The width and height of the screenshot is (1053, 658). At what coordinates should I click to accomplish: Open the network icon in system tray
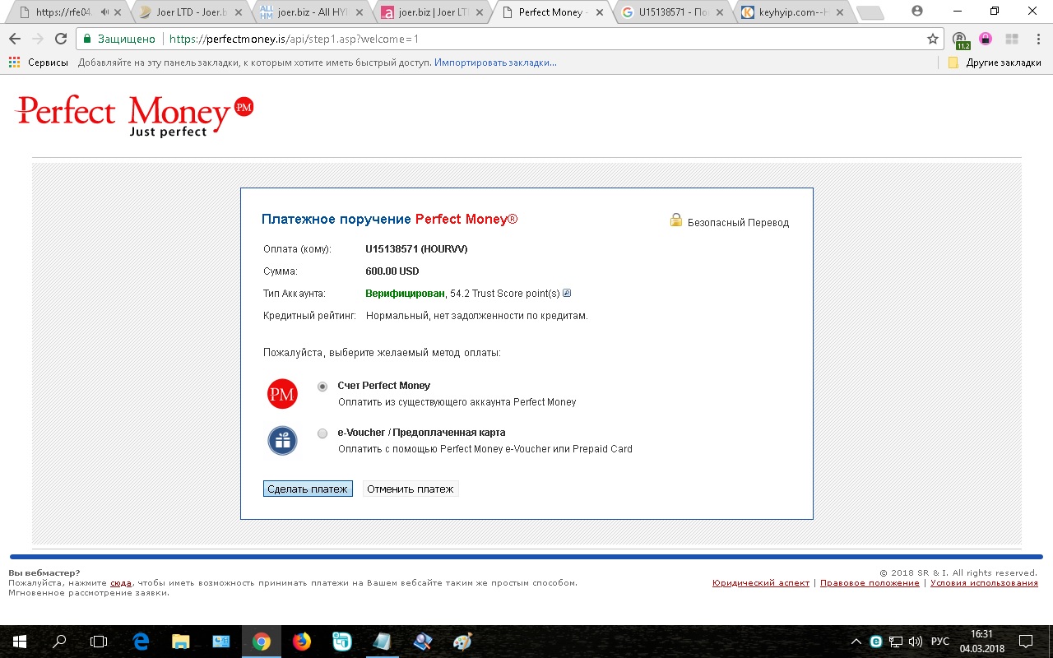896,642
